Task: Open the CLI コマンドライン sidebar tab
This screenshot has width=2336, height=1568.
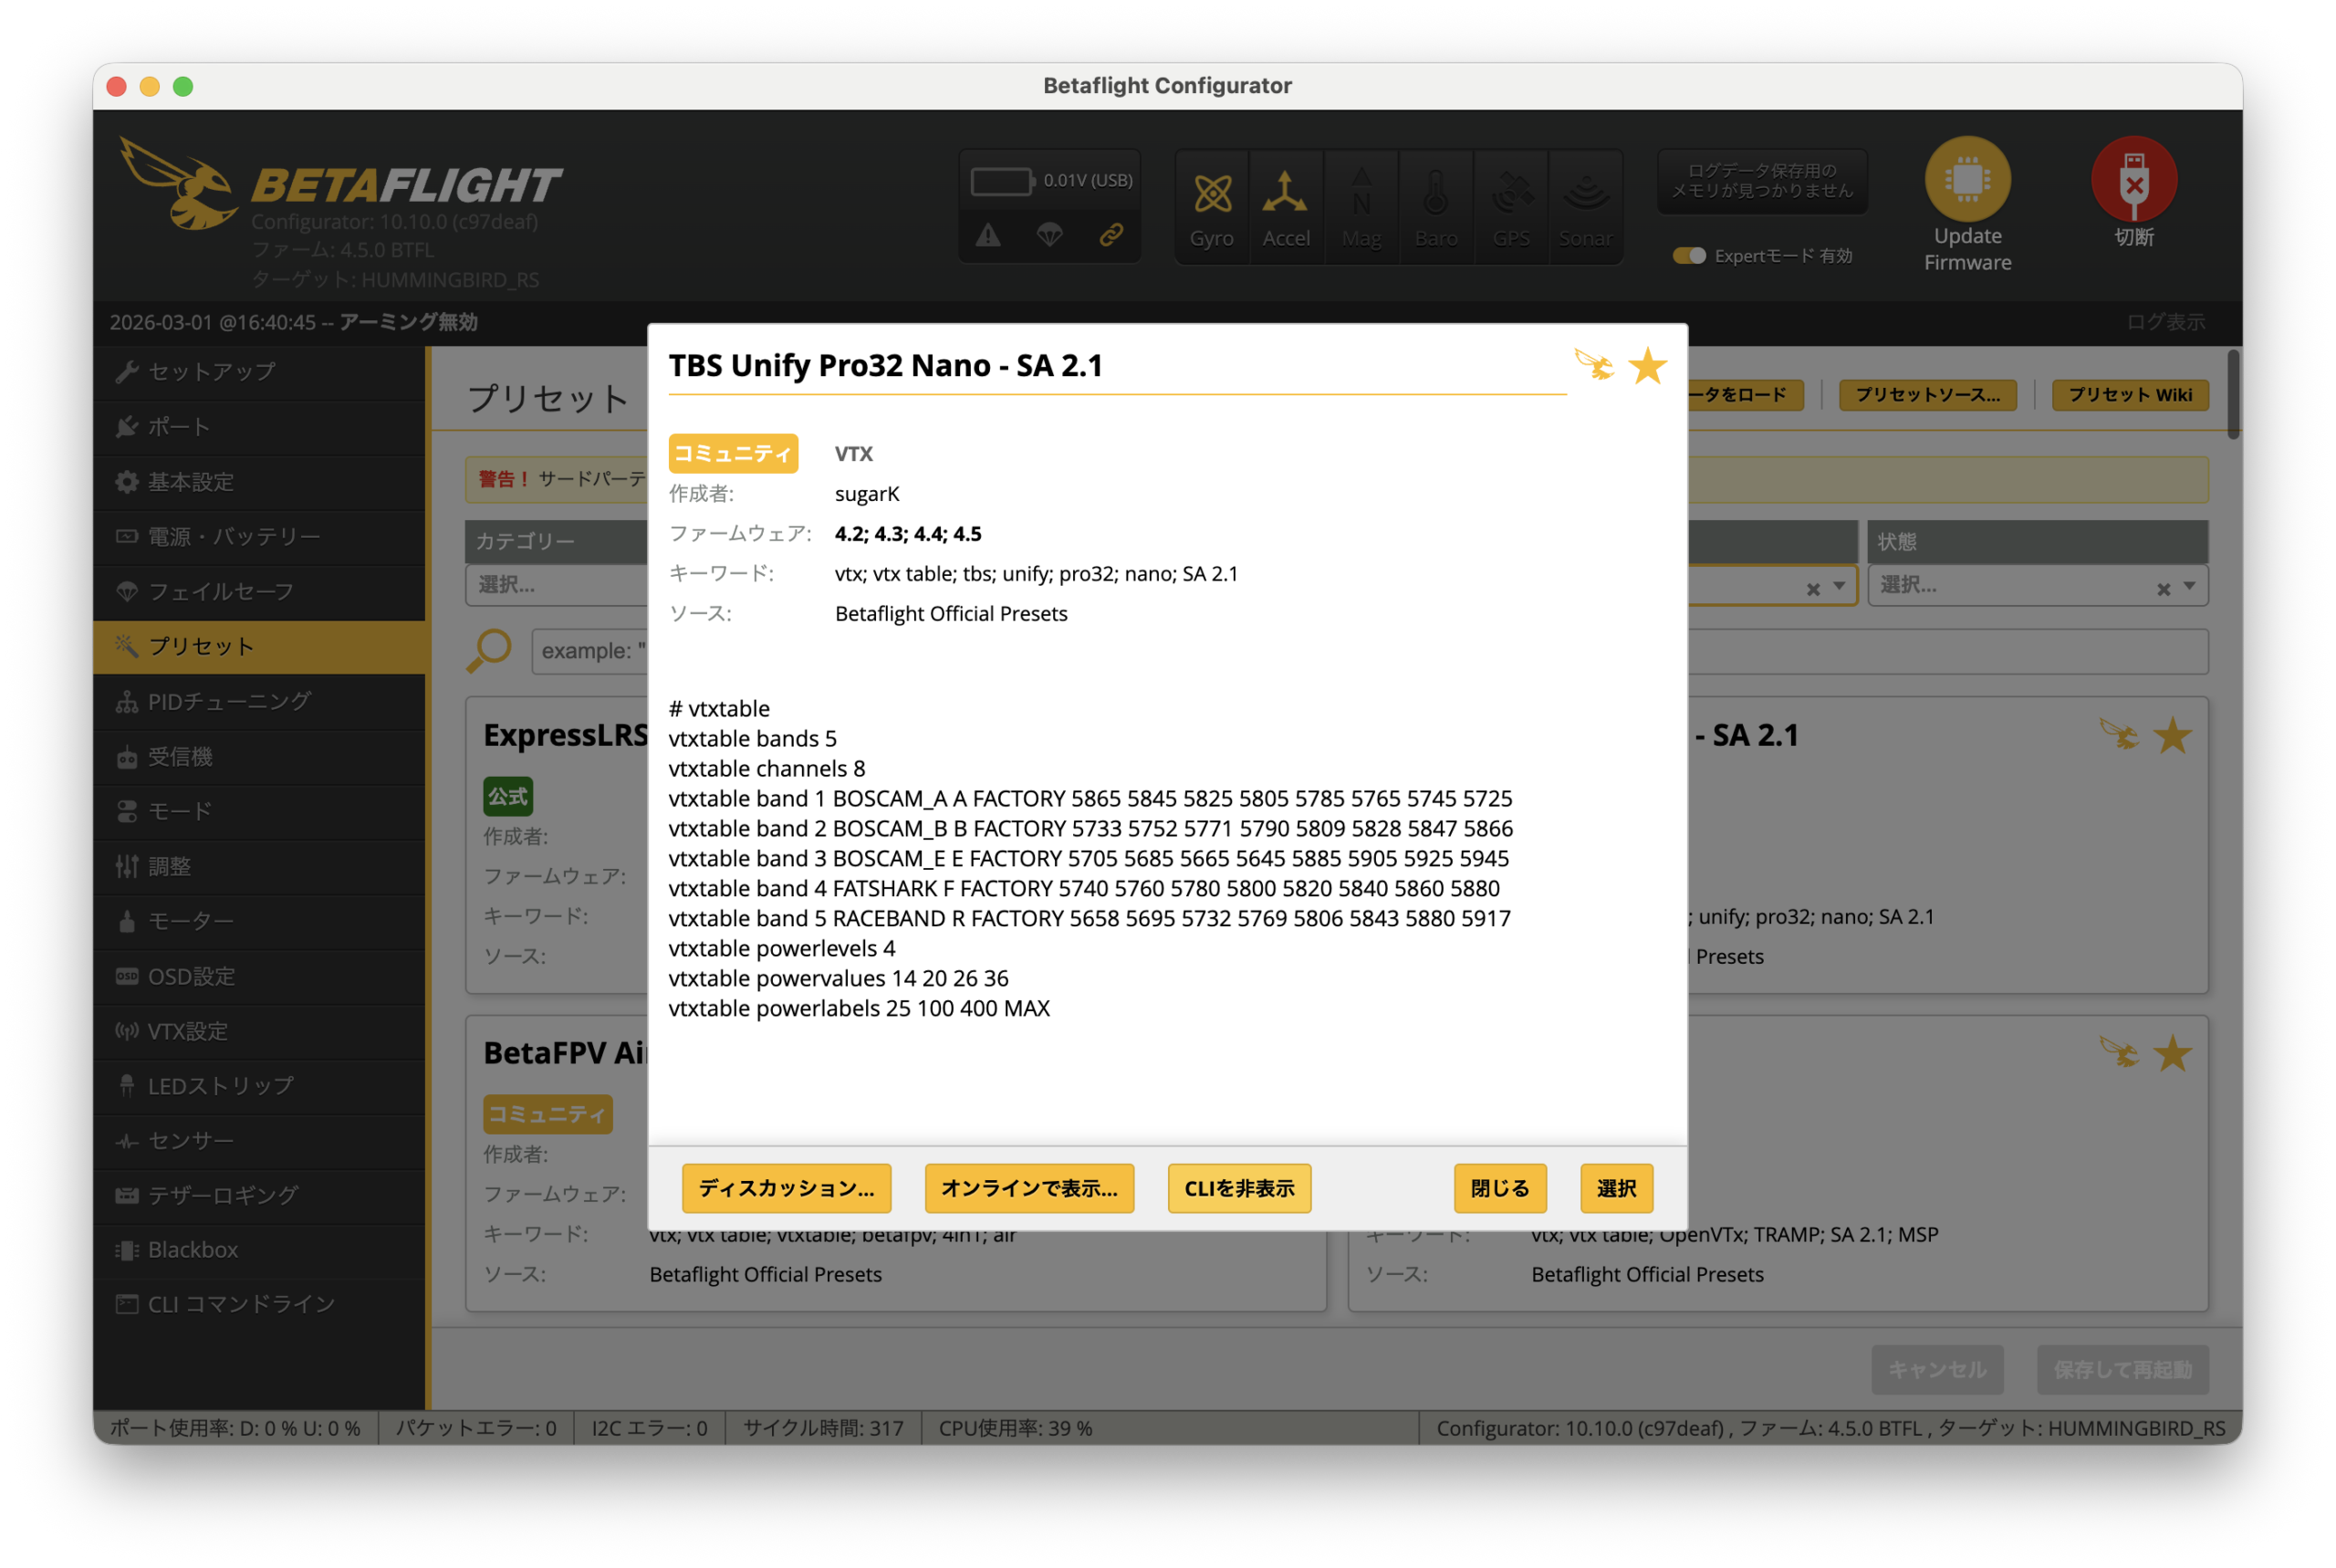Action: pyautogui.click(x=241, y=1303)
